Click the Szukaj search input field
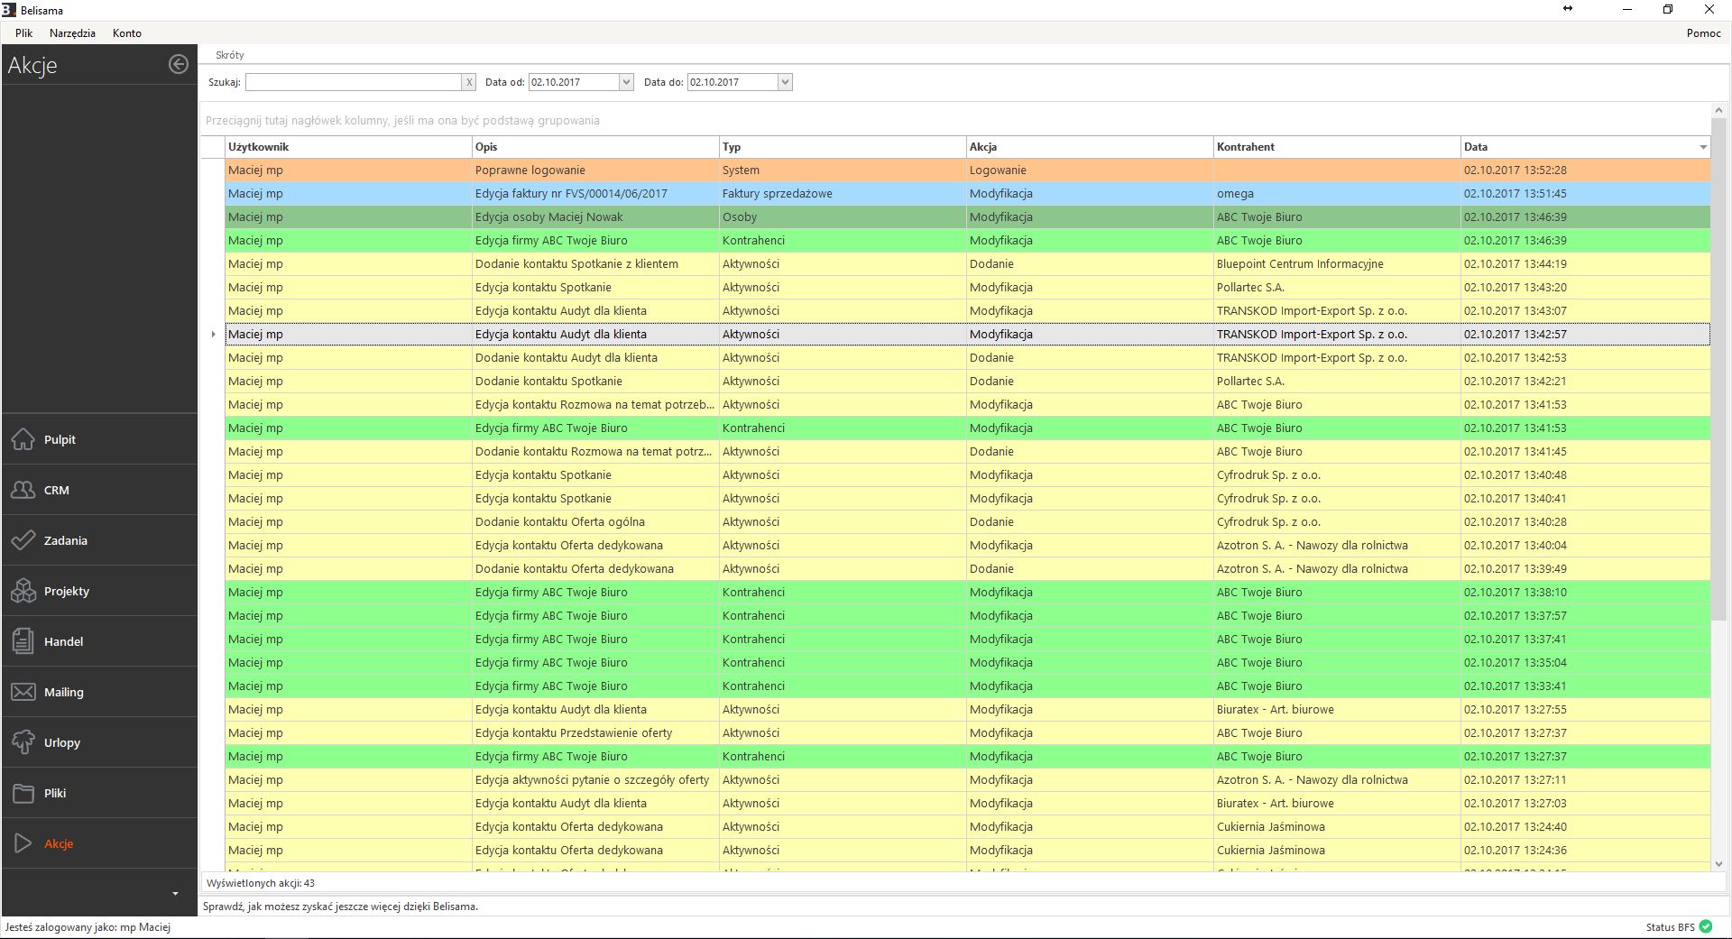1732x939 pixels. tap(354, 82)
